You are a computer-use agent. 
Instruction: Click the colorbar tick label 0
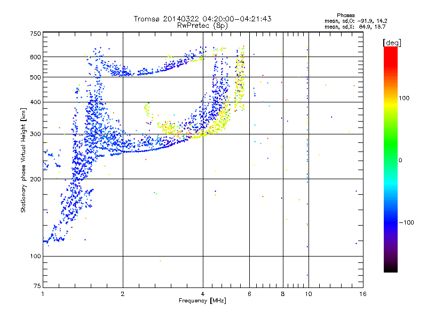tap(400, 161)
